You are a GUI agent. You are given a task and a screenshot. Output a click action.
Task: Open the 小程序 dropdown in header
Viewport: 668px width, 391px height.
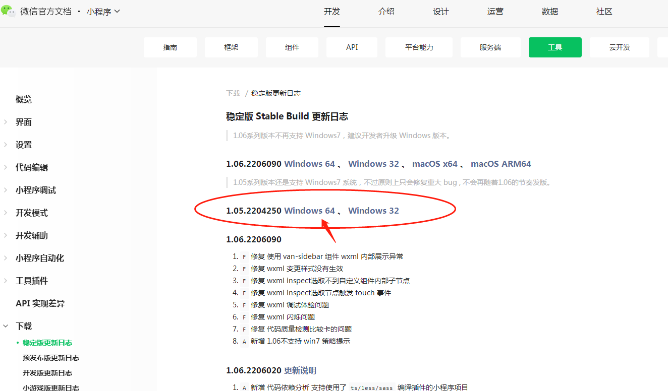103,12
